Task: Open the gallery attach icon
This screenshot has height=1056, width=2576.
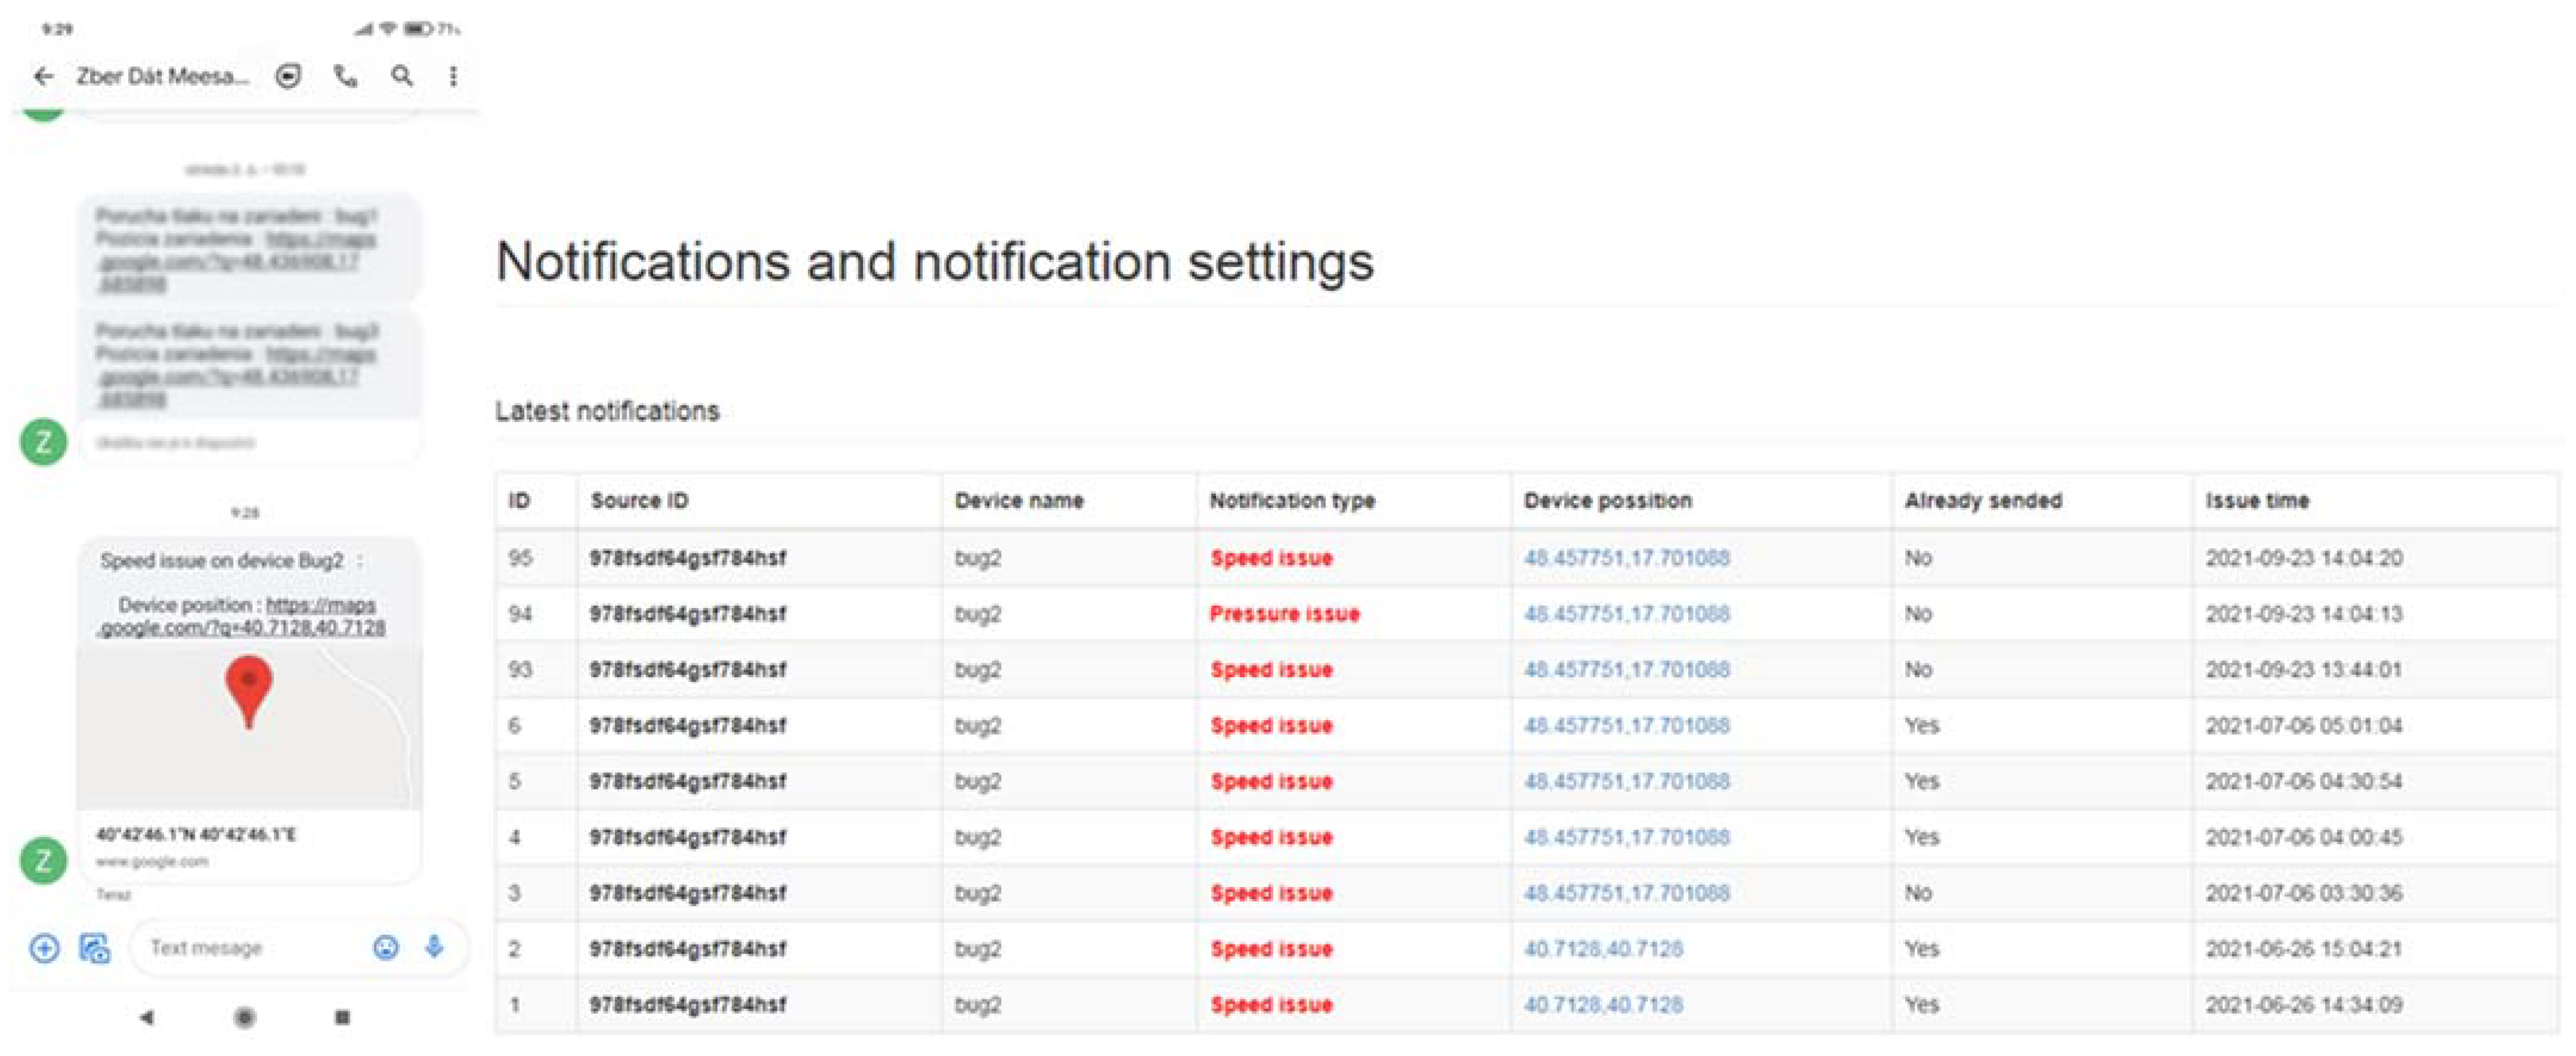Action: [x=95, y=947]
